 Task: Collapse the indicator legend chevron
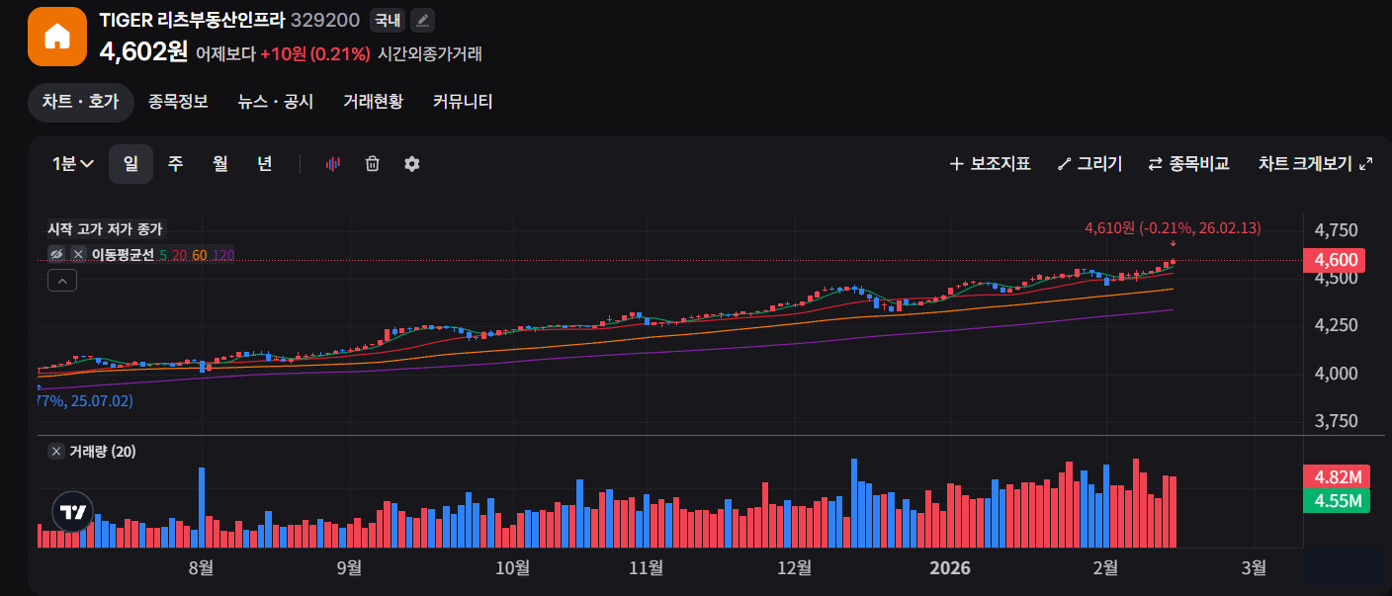click(61, 282)
